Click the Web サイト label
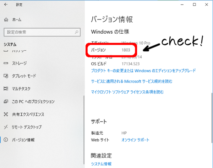The image size is (213, 168). (x=100, y=140)
